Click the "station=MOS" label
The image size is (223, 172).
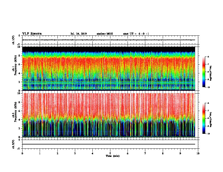[105, 34]
